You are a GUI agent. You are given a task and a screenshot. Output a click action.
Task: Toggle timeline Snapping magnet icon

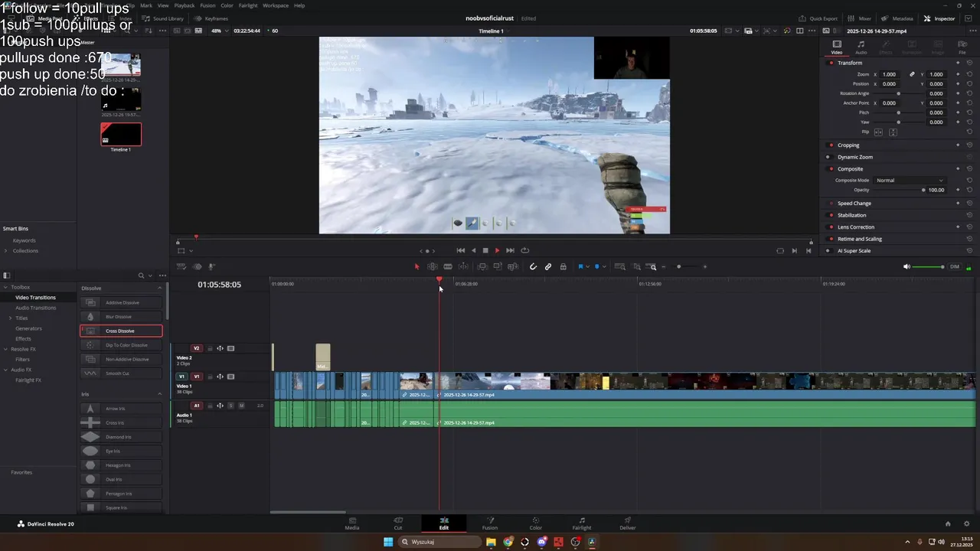click(533, 266)
